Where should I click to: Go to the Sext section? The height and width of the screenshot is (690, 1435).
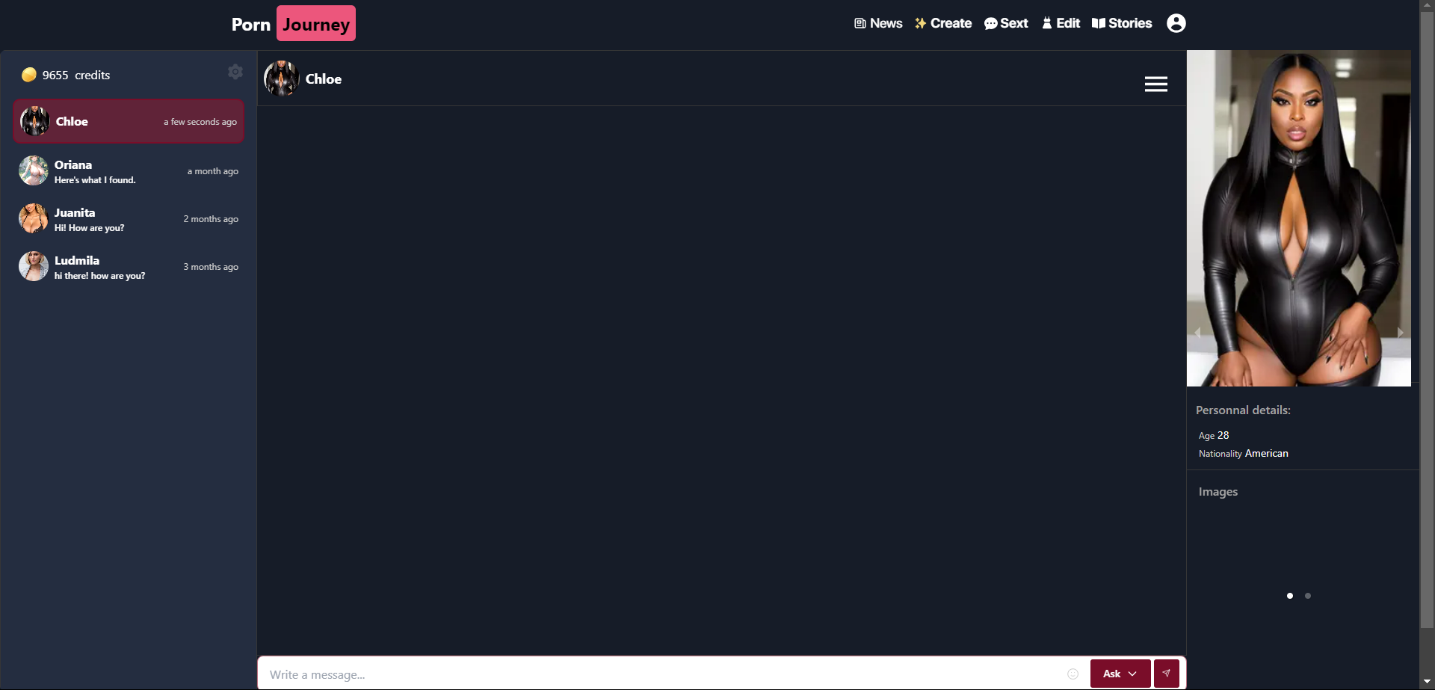[x=1006, y=23]
